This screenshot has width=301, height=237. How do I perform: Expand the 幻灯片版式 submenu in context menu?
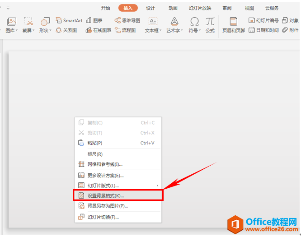(117, 186)
